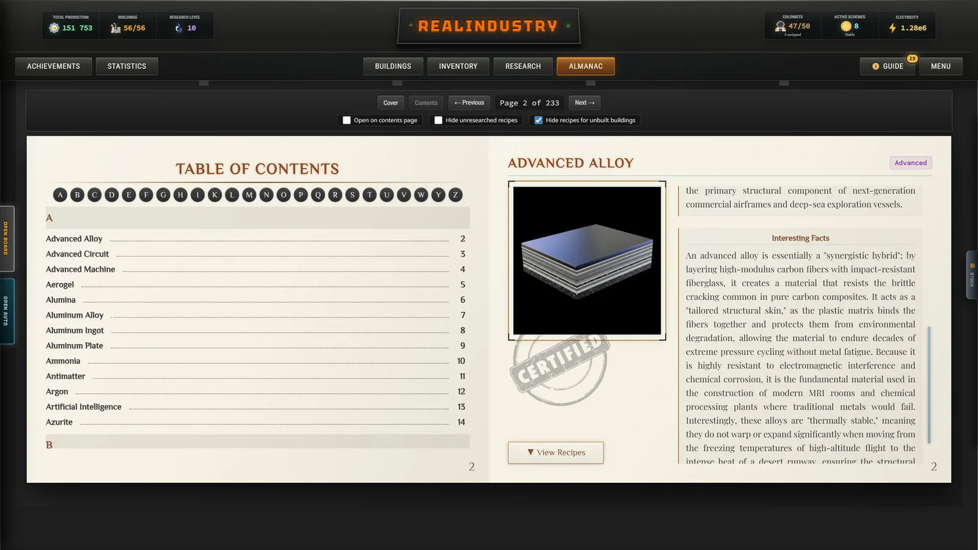
Task: Jump to letter N in contents
Action: tap(266, 195)
